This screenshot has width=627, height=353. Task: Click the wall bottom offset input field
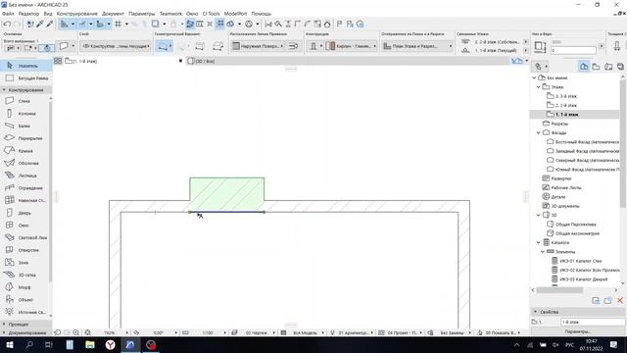tap(573, 50)
